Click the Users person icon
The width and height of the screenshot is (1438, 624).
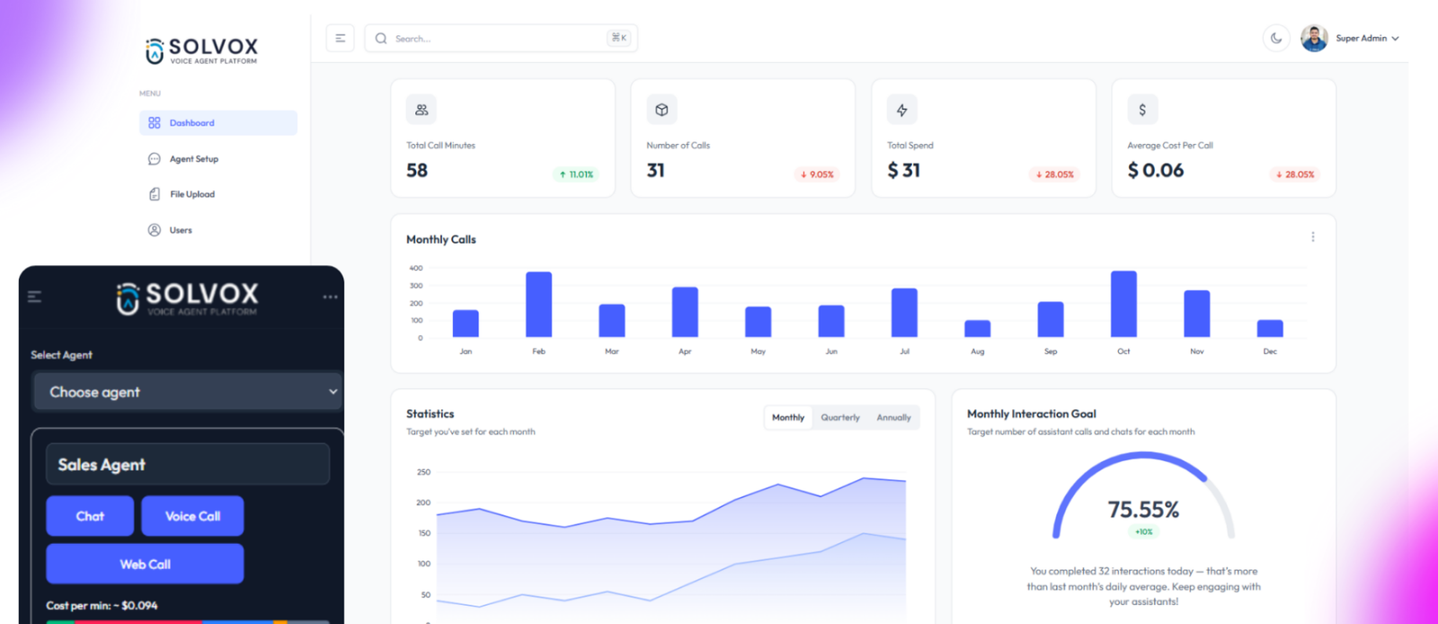(155, 230)
